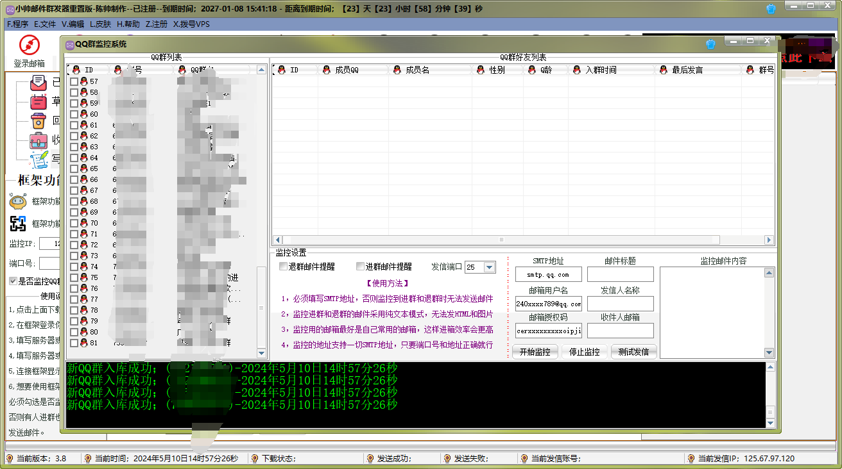The height and width of the screenshot is (469, 842).
Task: Click the icon beside 发送失败 in status bar
Action: [447, 459]
